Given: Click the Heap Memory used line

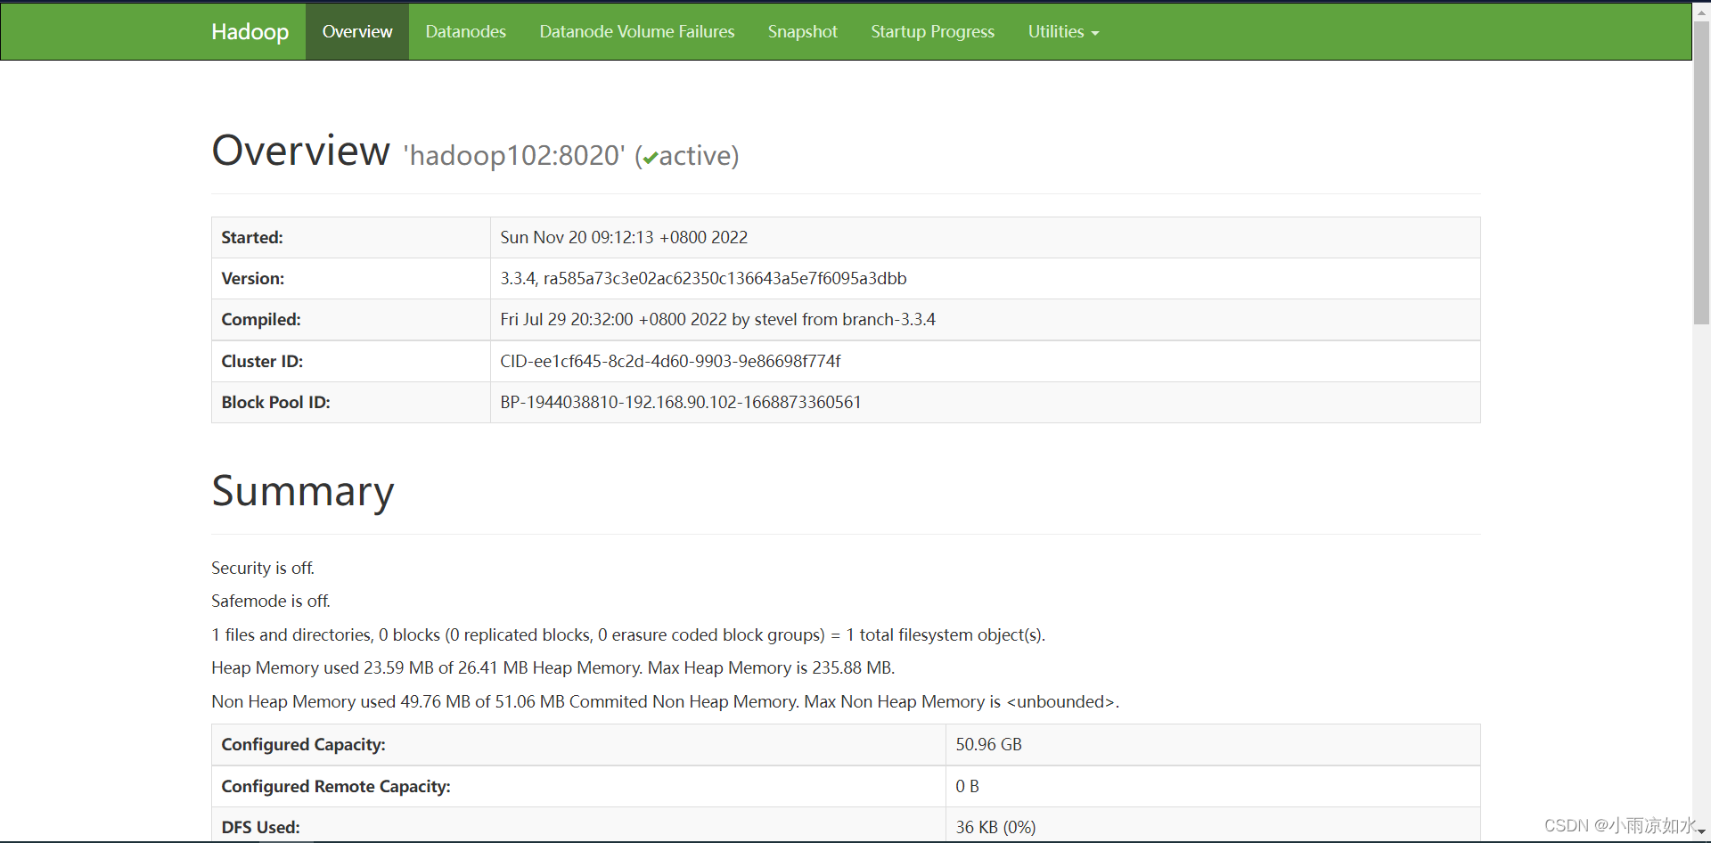Looking at the screenshot, I should [553, 668].
